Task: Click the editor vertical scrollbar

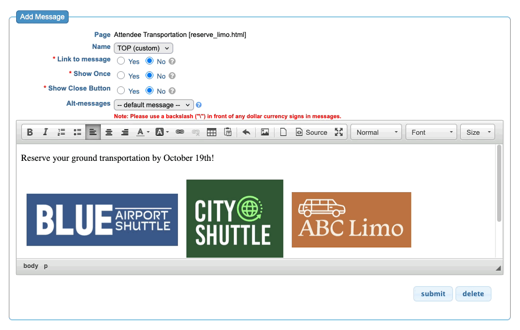Action: pyautogui.click(x=499, y=183)
